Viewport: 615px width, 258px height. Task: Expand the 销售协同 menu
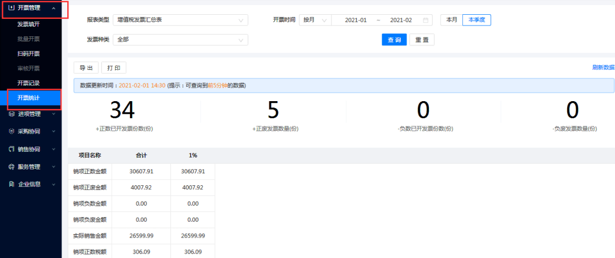pyautogui.click(x=54, y=149)
